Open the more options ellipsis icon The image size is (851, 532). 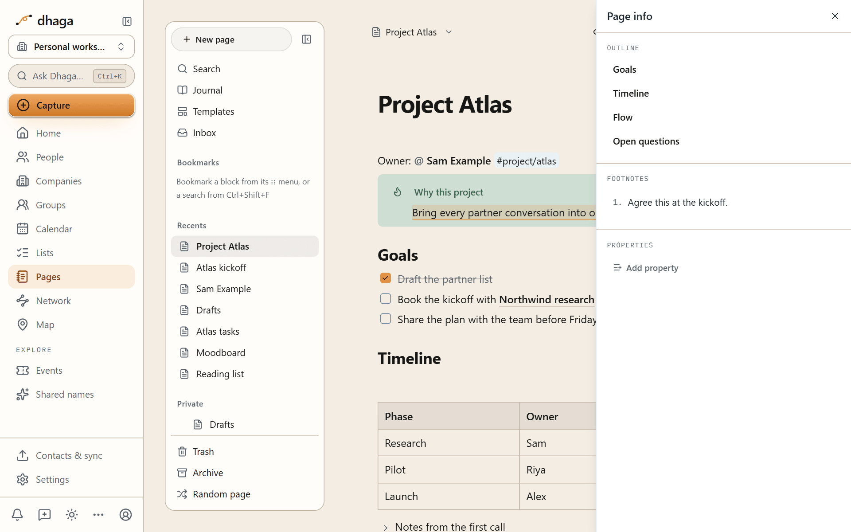(x=98, y=515)
